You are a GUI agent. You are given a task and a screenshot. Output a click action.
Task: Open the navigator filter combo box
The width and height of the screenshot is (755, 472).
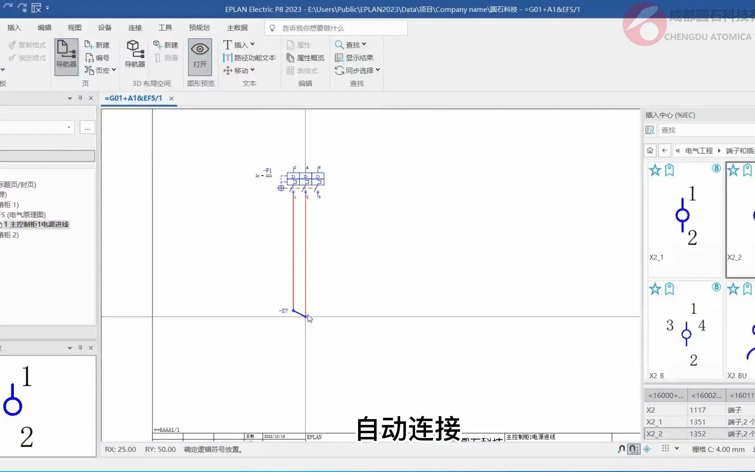coord(37,128)
